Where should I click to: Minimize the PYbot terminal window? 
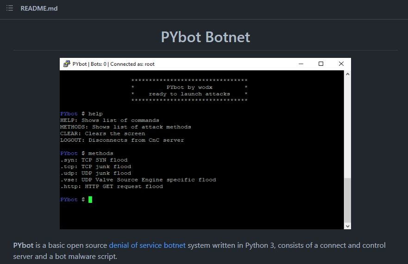coord(301,64)
